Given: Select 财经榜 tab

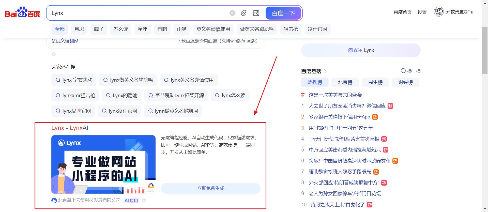Looking at the screenshot, I should (x=405, y=82).
